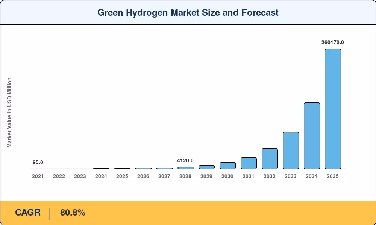Click the Market Value in USD Million axis label

click(x=9, y=112)
